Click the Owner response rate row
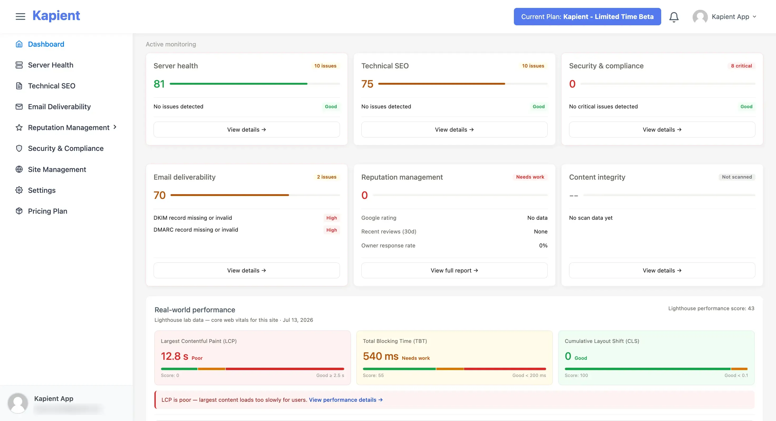 point(454,245)
